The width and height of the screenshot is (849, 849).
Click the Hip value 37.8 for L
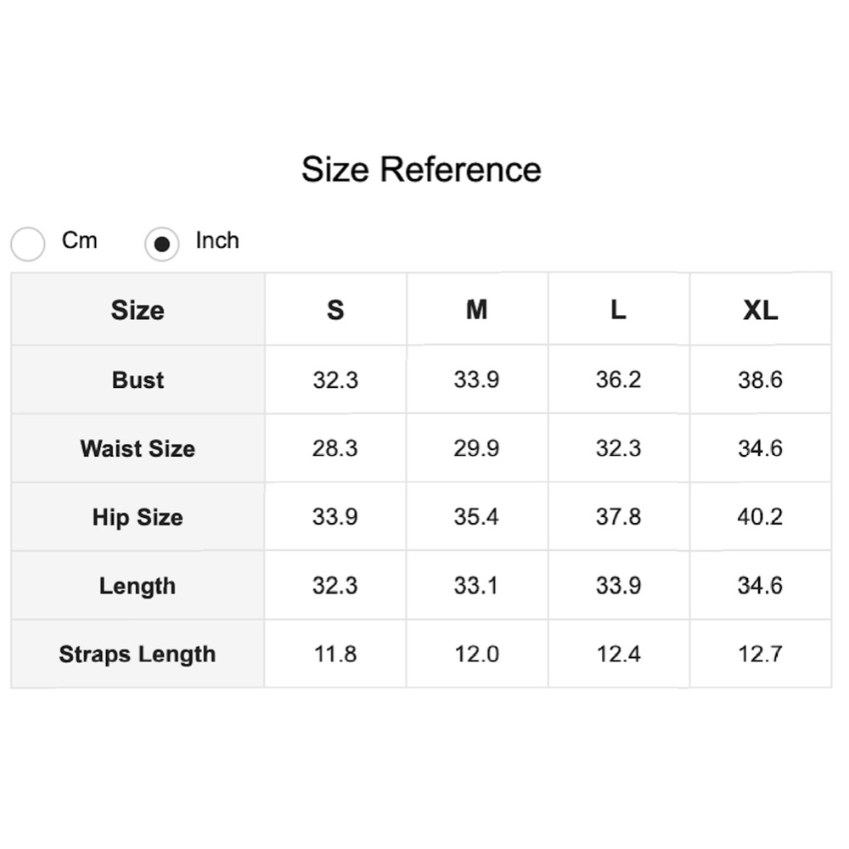click(618, 516)
